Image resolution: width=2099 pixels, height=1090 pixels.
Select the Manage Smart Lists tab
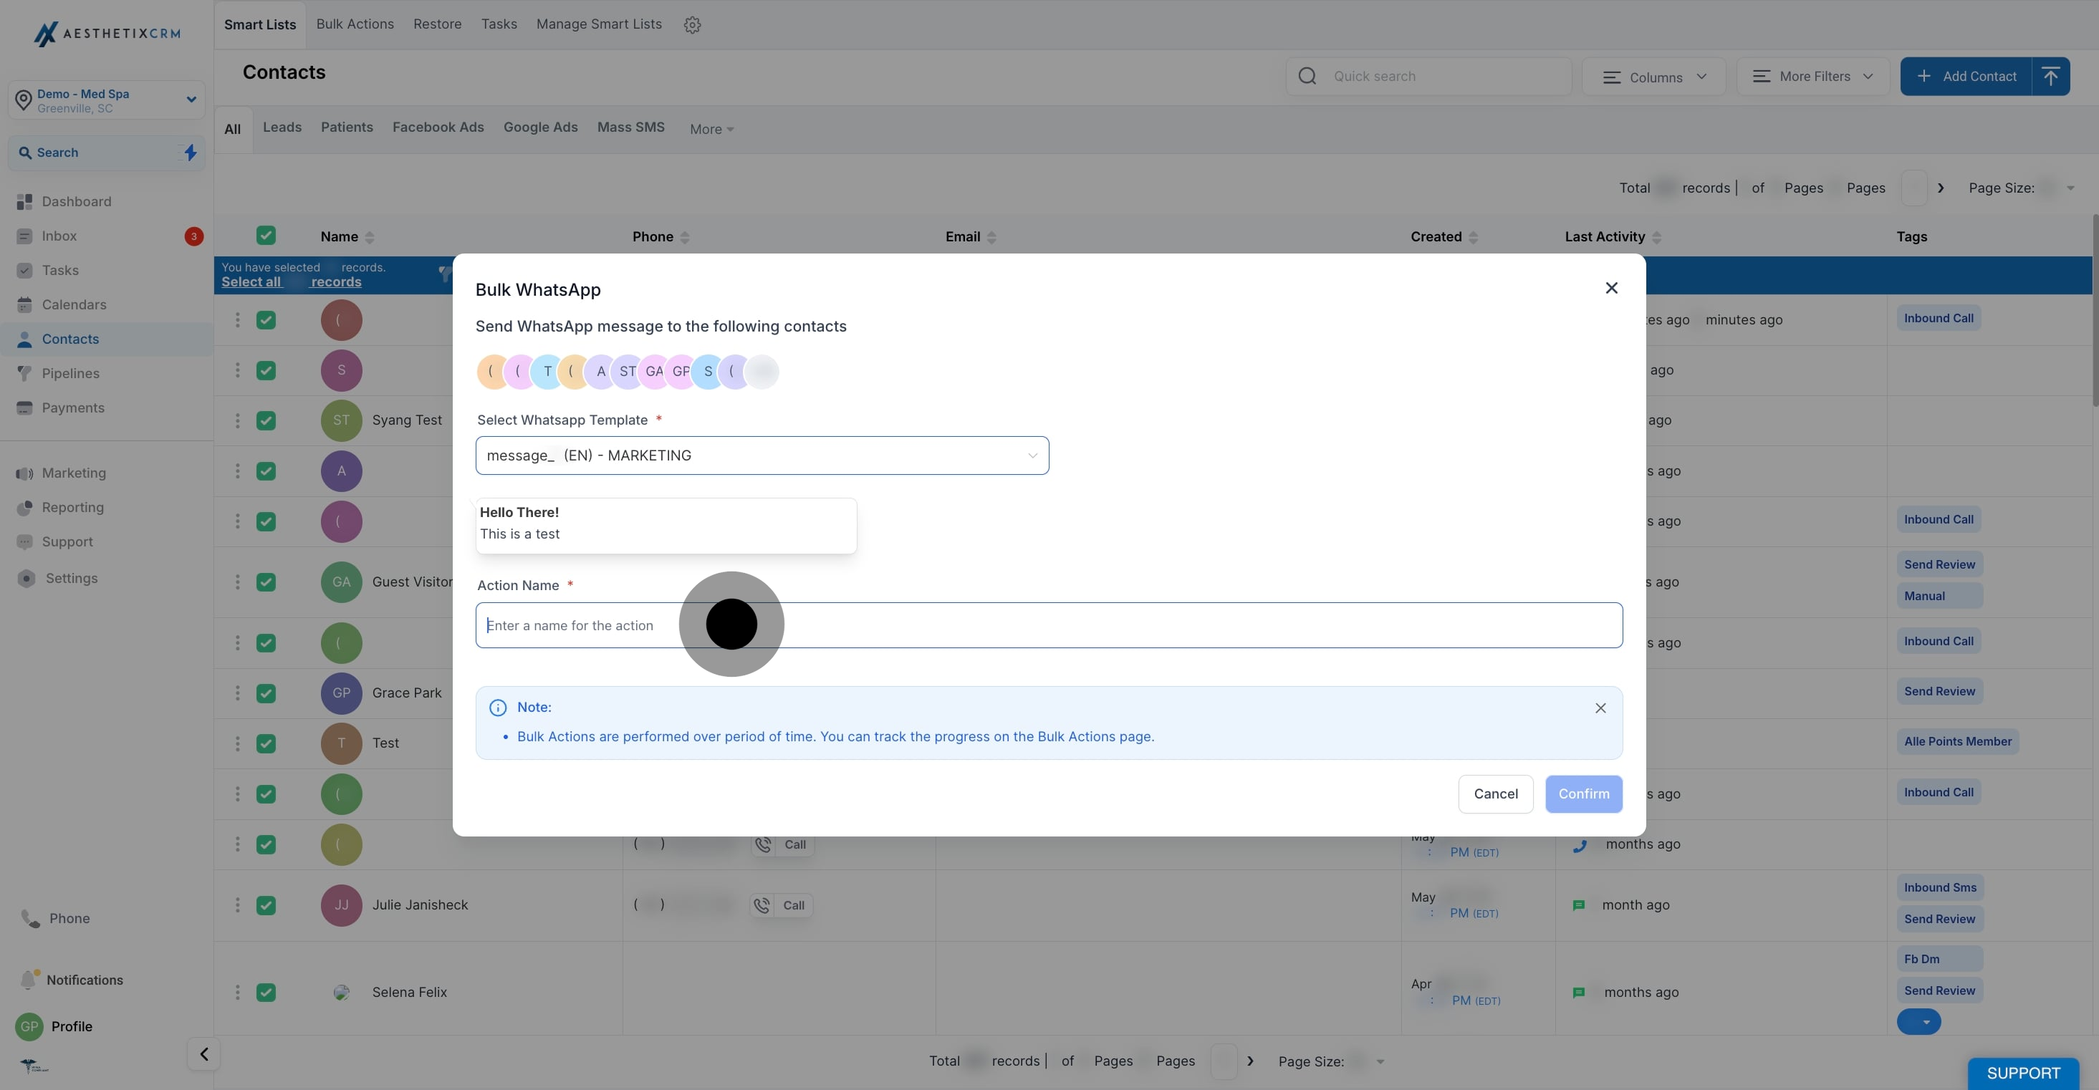click(x=598, y=24)
